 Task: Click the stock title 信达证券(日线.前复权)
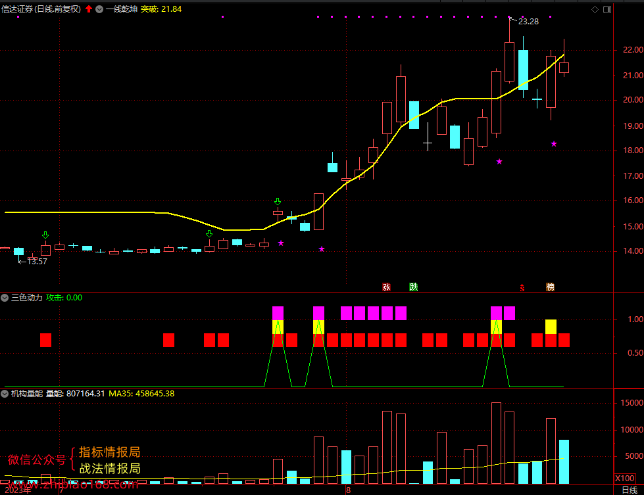pyautogui.click(x=41, y=9)
